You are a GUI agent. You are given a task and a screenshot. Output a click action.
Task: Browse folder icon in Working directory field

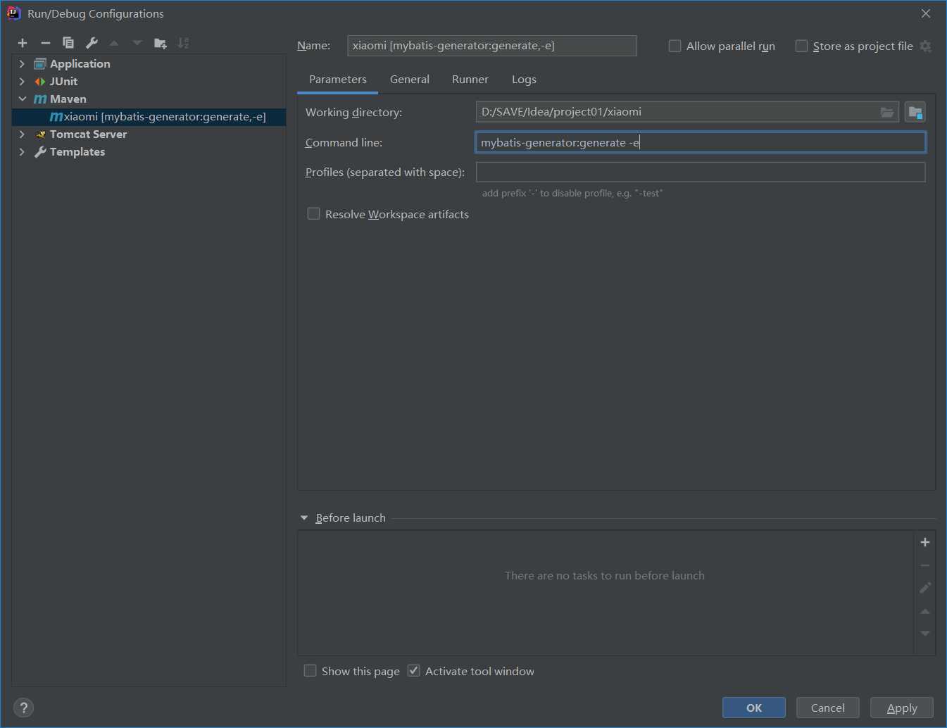click(887, 112)
